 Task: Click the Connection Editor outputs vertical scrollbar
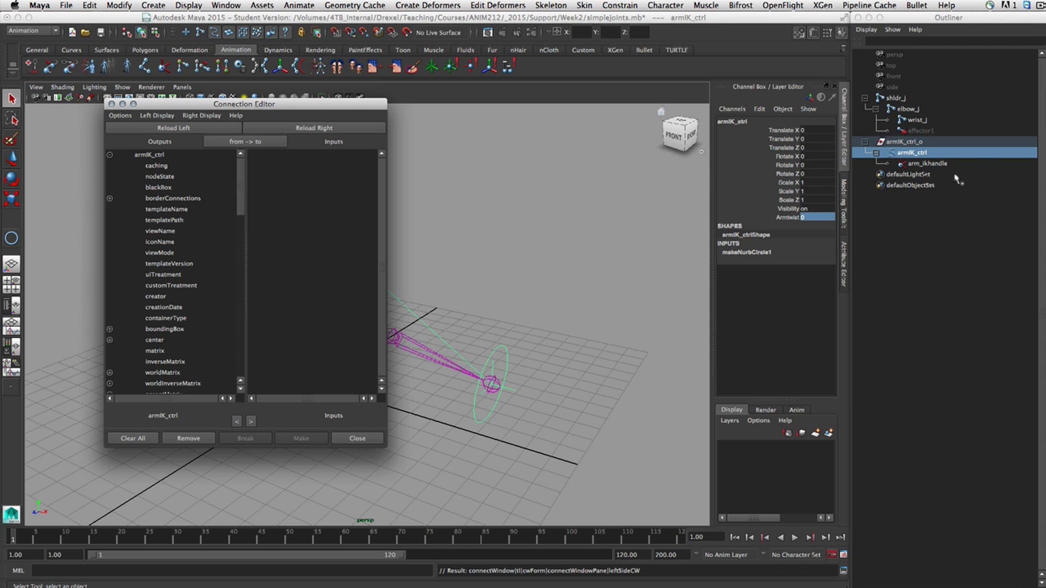[241, 187]
